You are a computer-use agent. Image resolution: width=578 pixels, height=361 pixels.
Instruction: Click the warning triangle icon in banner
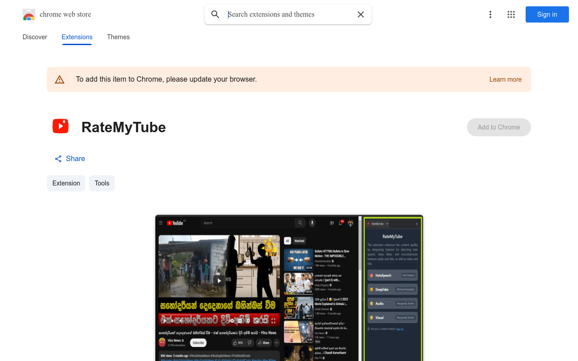[x=60, y=79]
